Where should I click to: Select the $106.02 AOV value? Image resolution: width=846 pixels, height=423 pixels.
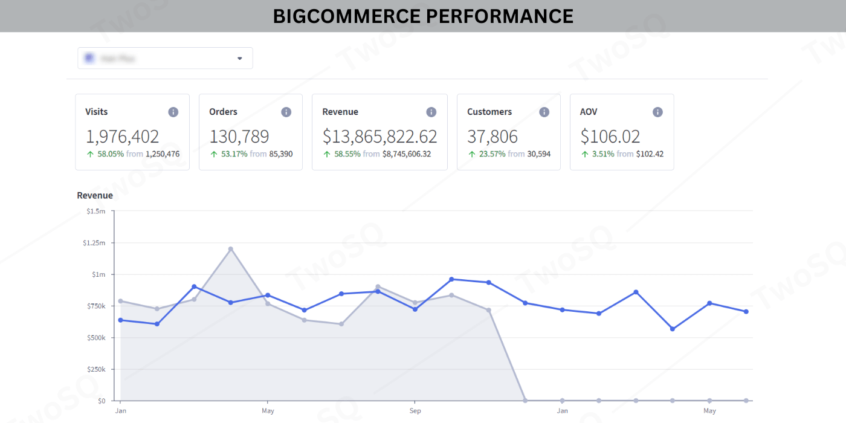coord(610,137)
